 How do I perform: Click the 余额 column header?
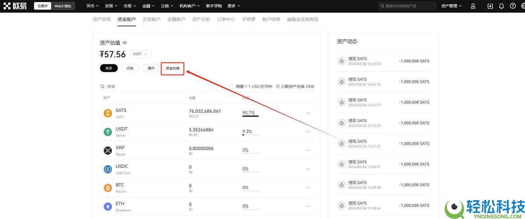click(x=192, y=98)
